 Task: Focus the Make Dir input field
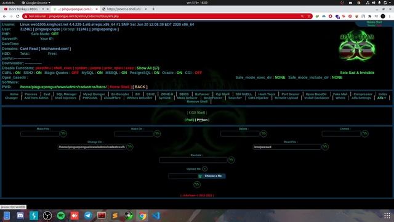tap(134, 134)
